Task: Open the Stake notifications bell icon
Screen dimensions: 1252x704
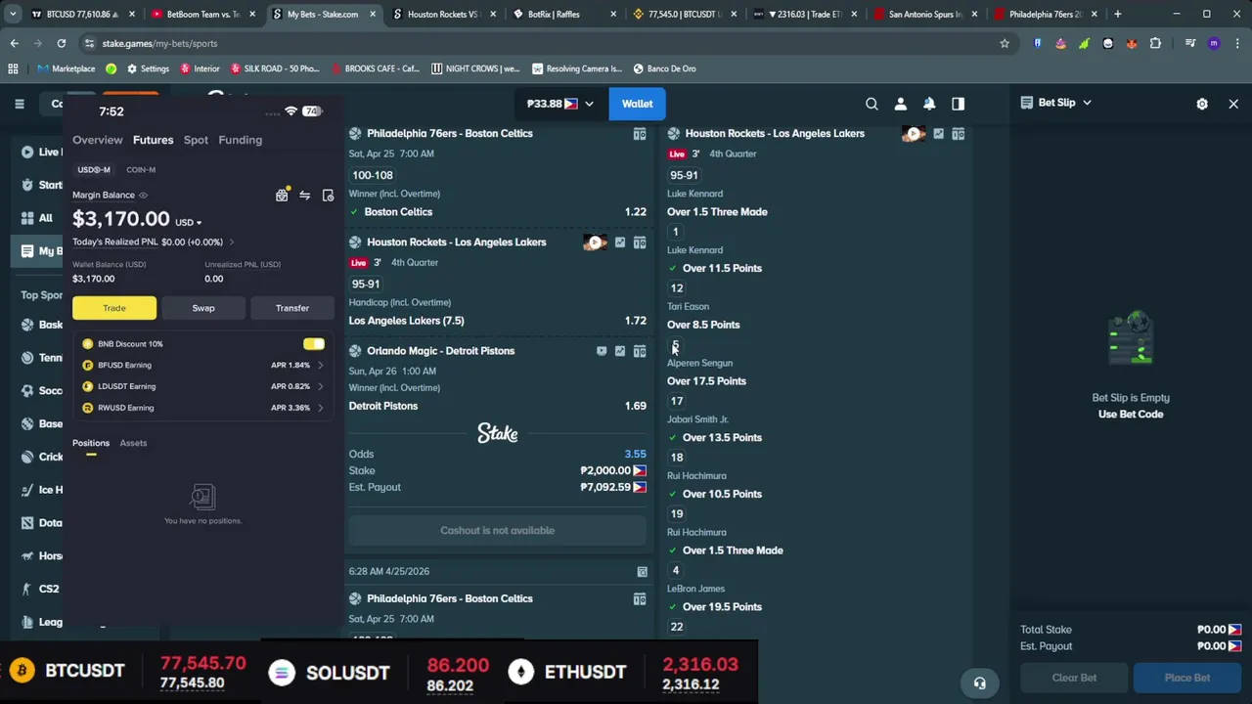Action: tap(929, 104)
